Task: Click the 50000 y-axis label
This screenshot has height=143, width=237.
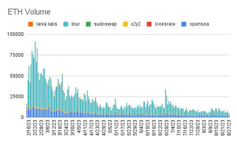Action: point(17,76)
